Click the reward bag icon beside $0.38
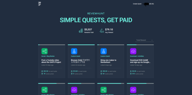 tap(131, 71)
